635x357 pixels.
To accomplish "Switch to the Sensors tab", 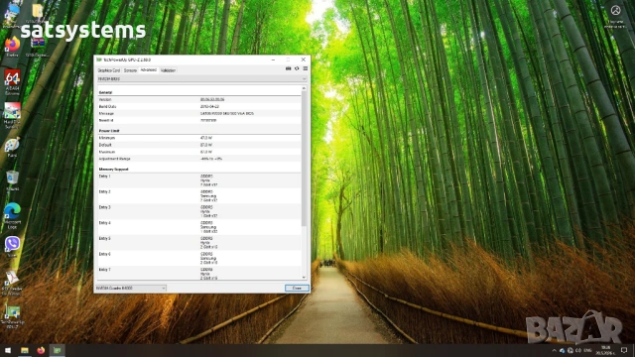I will point(130,70).
